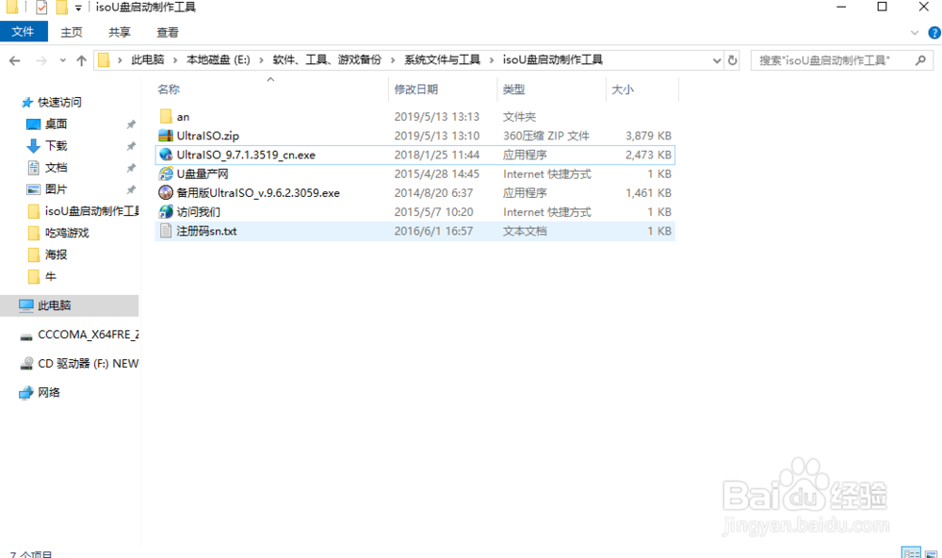Open 文档 in the sidebar
Image resolution: width=942 pixels, height=558 pixels.
(56, 168)
